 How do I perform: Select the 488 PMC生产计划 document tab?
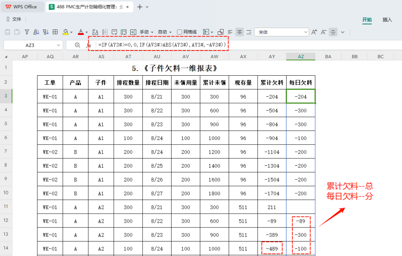[x=90, y=7]
